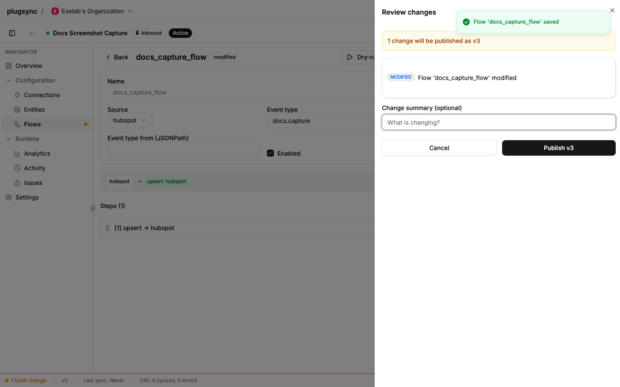Click the Change summary input field
The height and width of the screenshot is (387, 620).
[x=499, y=122]
